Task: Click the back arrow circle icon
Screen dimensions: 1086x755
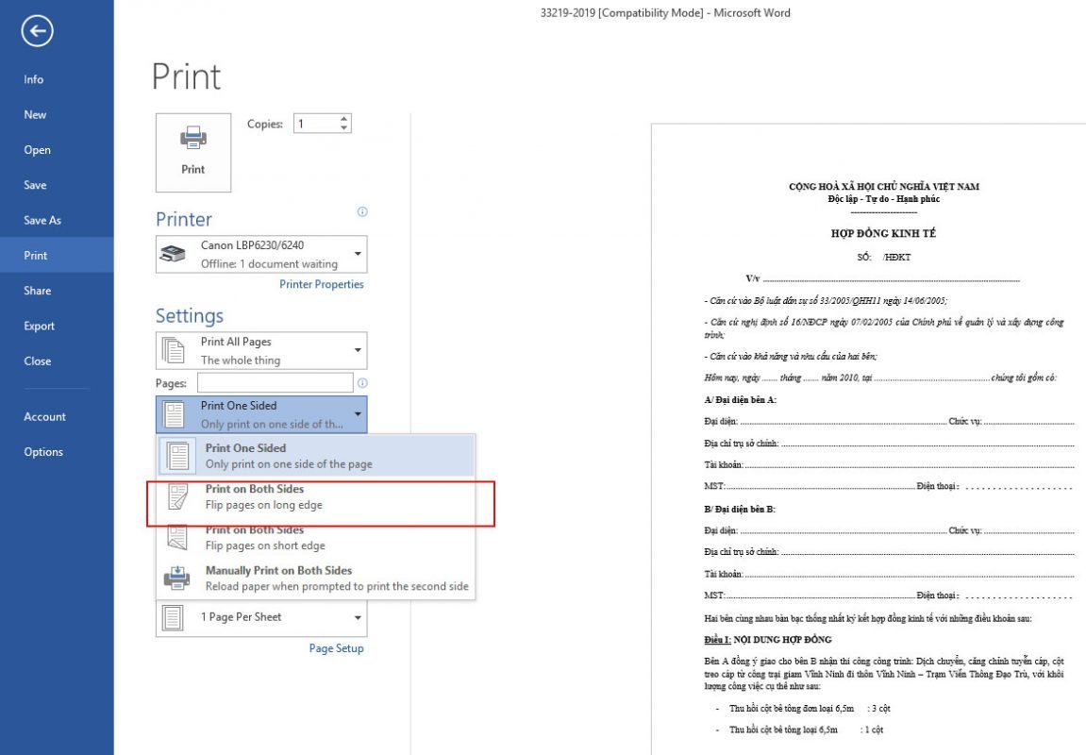Action: click(x=37, y=30)
